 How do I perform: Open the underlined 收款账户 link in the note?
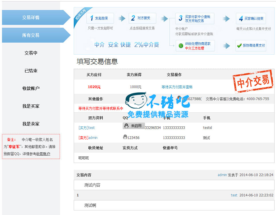click(x=43, y=154)
